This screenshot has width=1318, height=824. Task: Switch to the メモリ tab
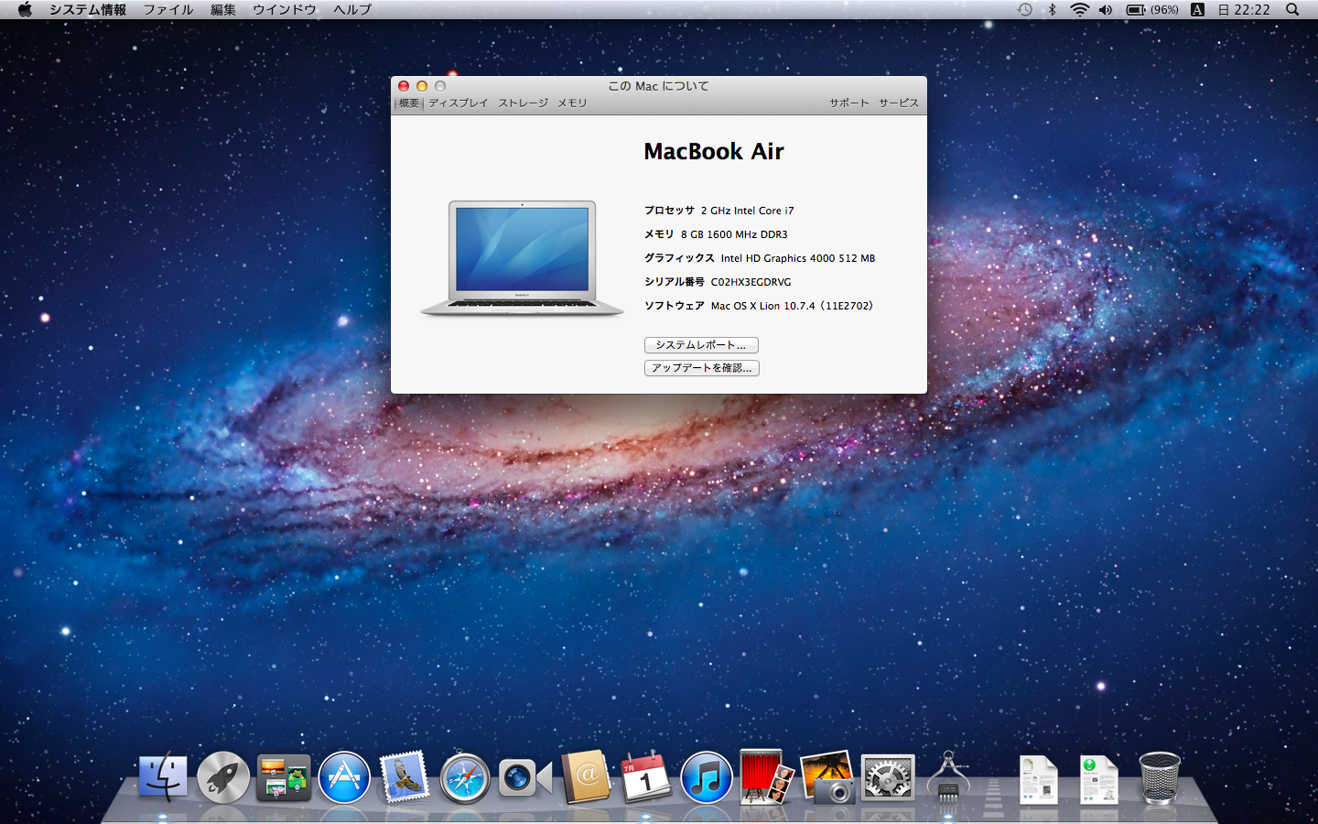[572, 103]
